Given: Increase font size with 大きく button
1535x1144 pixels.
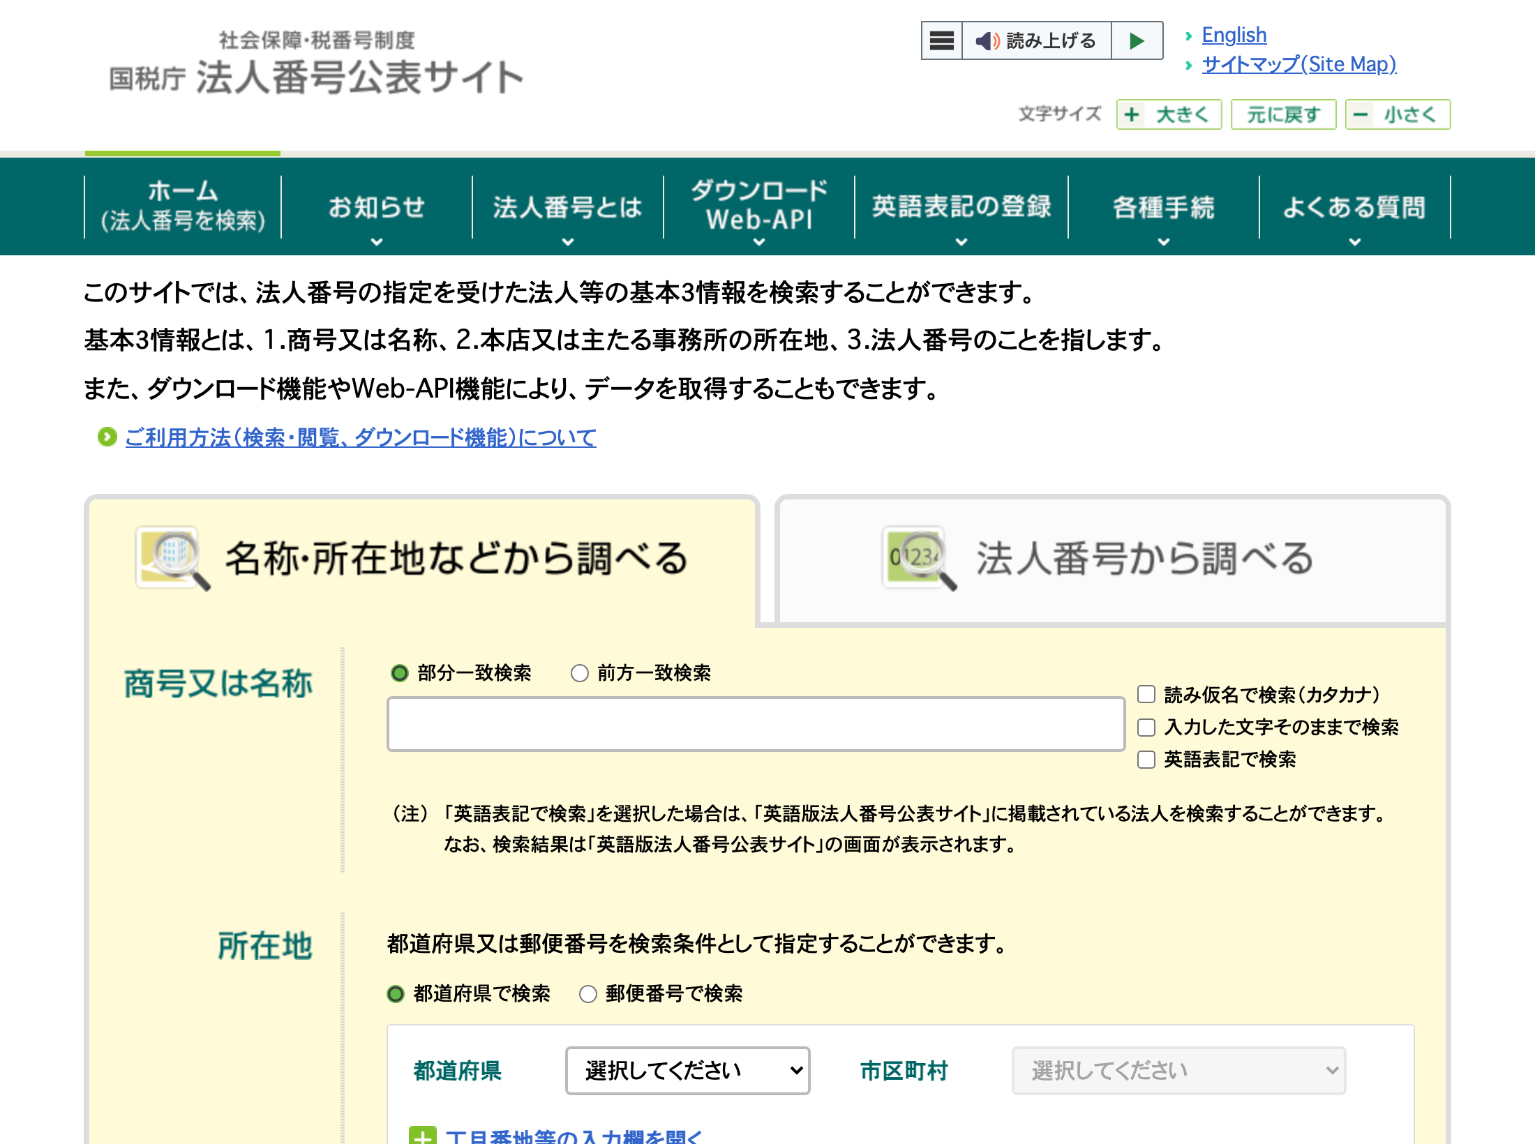Looking at the screenshot, I should [1169, 114].
